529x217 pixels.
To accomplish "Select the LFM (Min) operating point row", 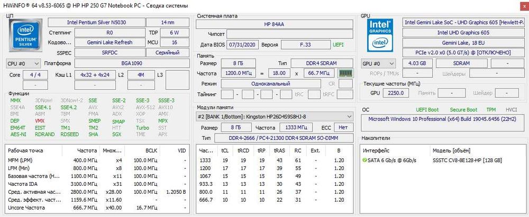I will pos(97,168).
